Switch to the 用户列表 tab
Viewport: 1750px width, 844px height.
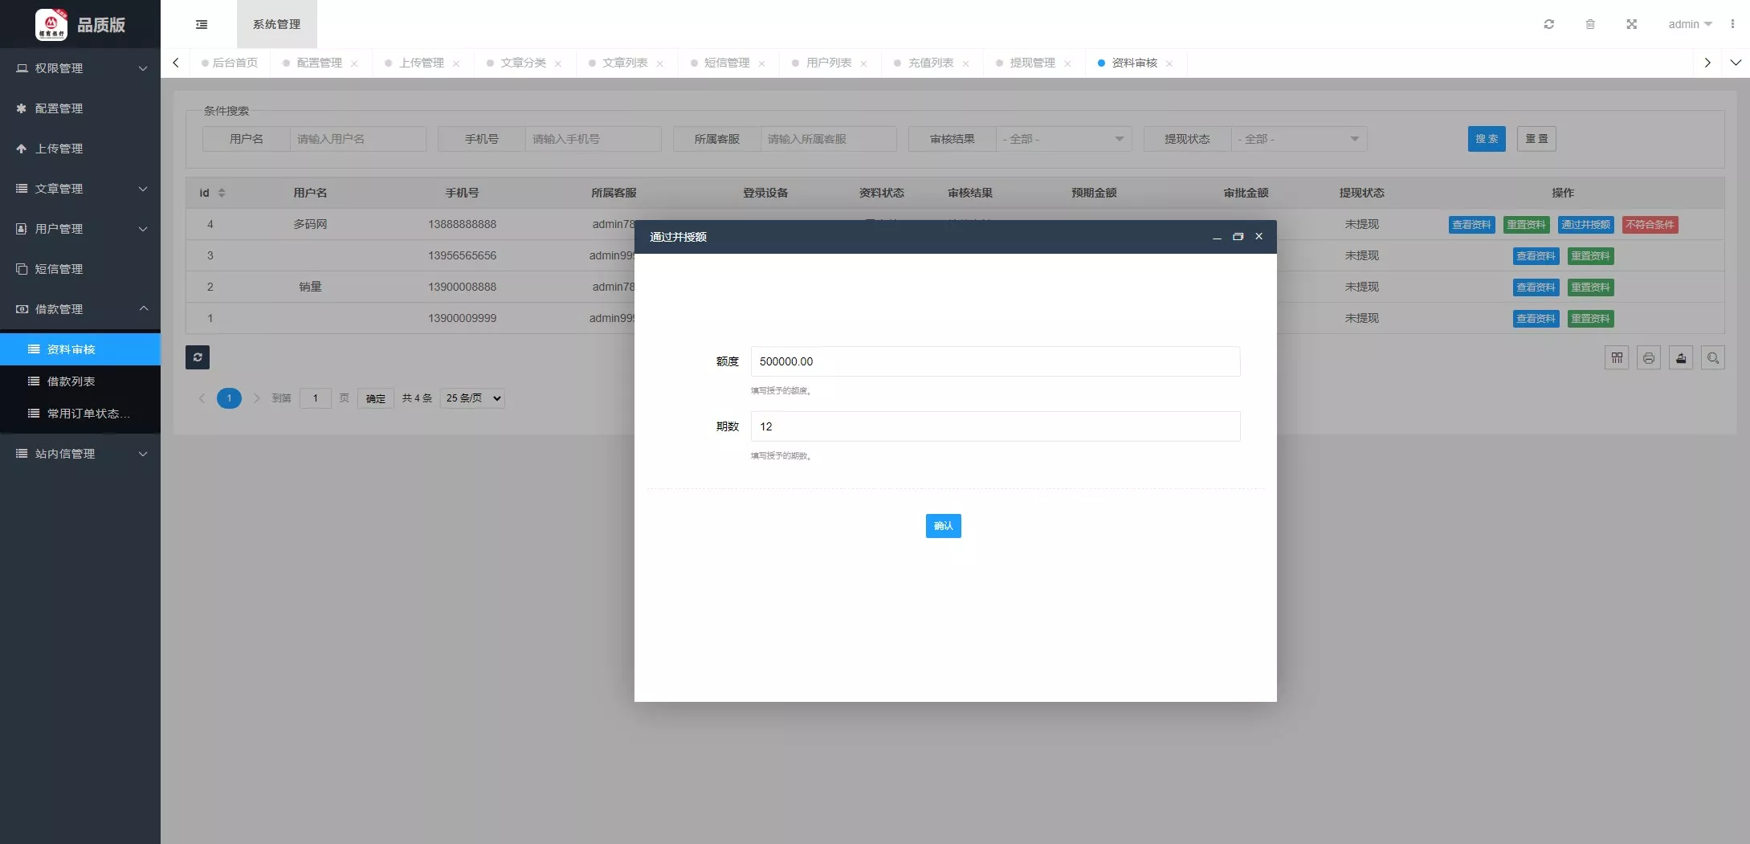pyautogui.click(x=828, y=63)
